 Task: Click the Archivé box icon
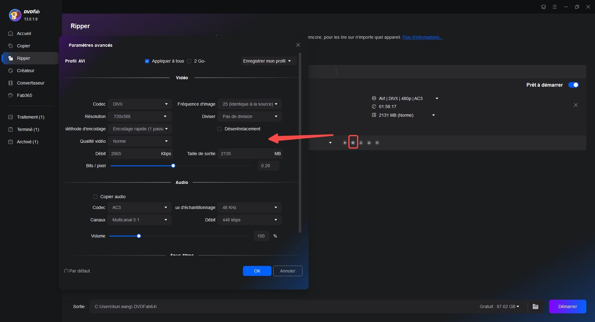pyautogui.click(x=11, y=142)
